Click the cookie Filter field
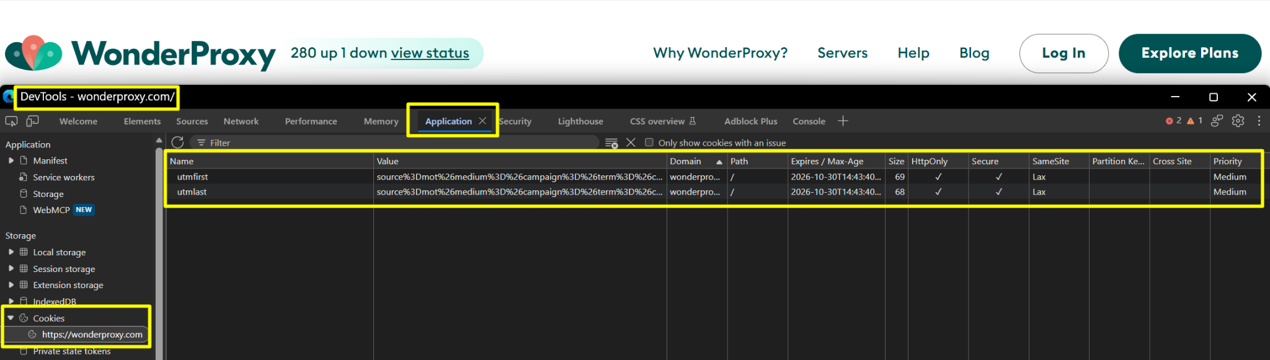Viewport: 1270px width, 360px height. (x=394, y=143)
